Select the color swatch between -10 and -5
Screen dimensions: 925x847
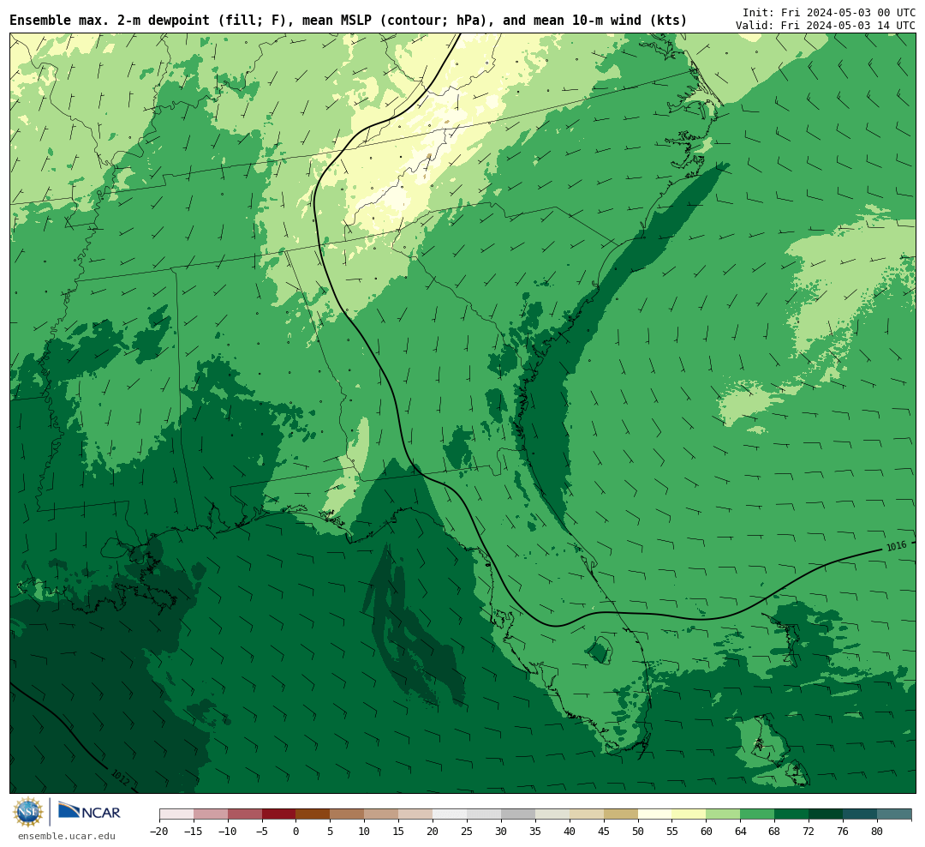tap(245, 814)
